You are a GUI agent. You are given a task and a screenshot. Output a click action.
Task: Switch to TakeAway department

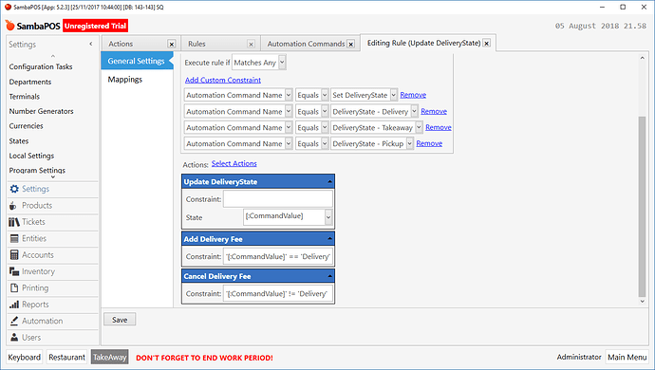(109, 358)
